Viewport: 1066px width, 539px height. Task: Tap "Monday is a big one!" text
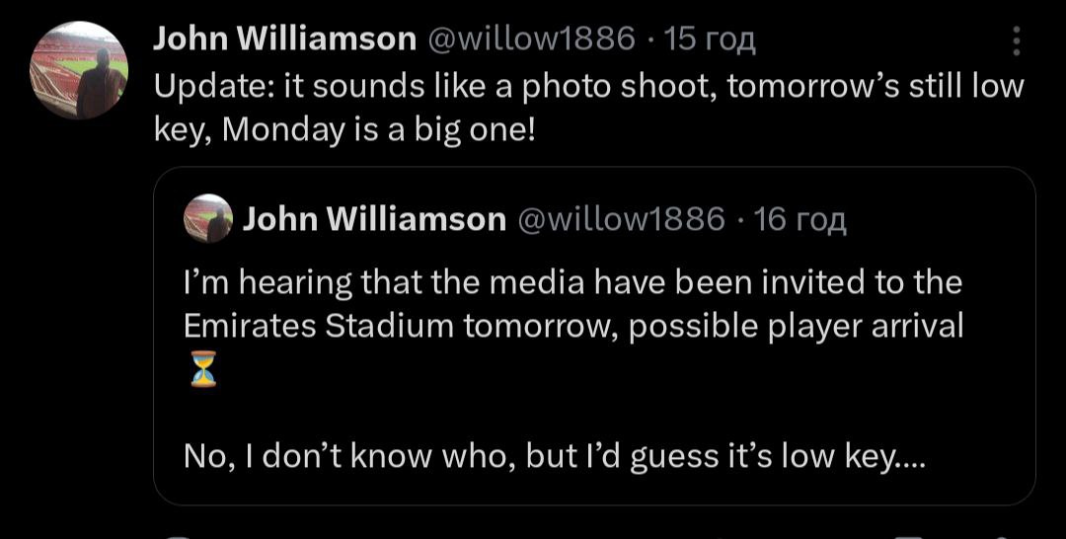[379, 130]
